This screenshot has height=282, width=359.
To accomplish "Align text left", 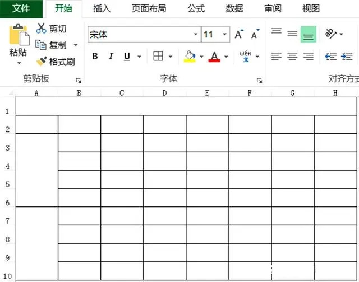I will [277, 56].
